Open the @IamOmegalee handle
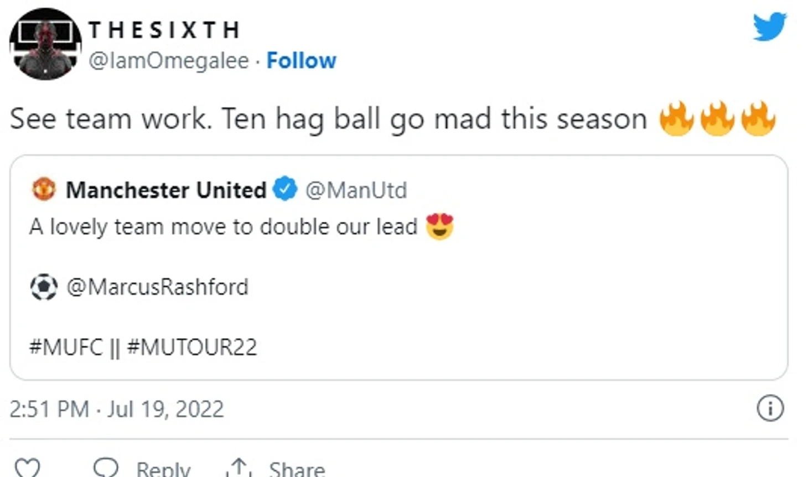The image size is (808, 477). coord(169,60)
